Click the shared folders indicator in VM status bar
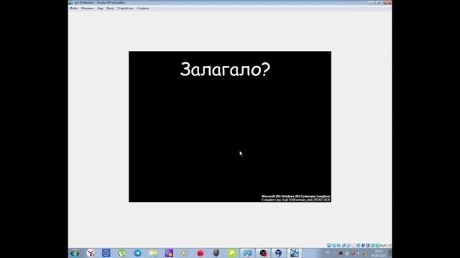 (x=354, y=245)
